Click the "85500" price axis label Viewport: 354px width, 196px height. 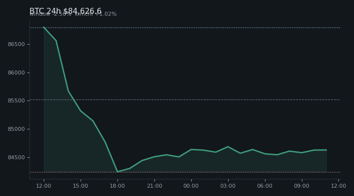[16, 101]
